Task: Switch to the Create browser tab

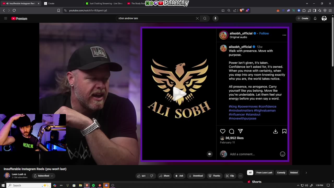Action: coord(62,3)
